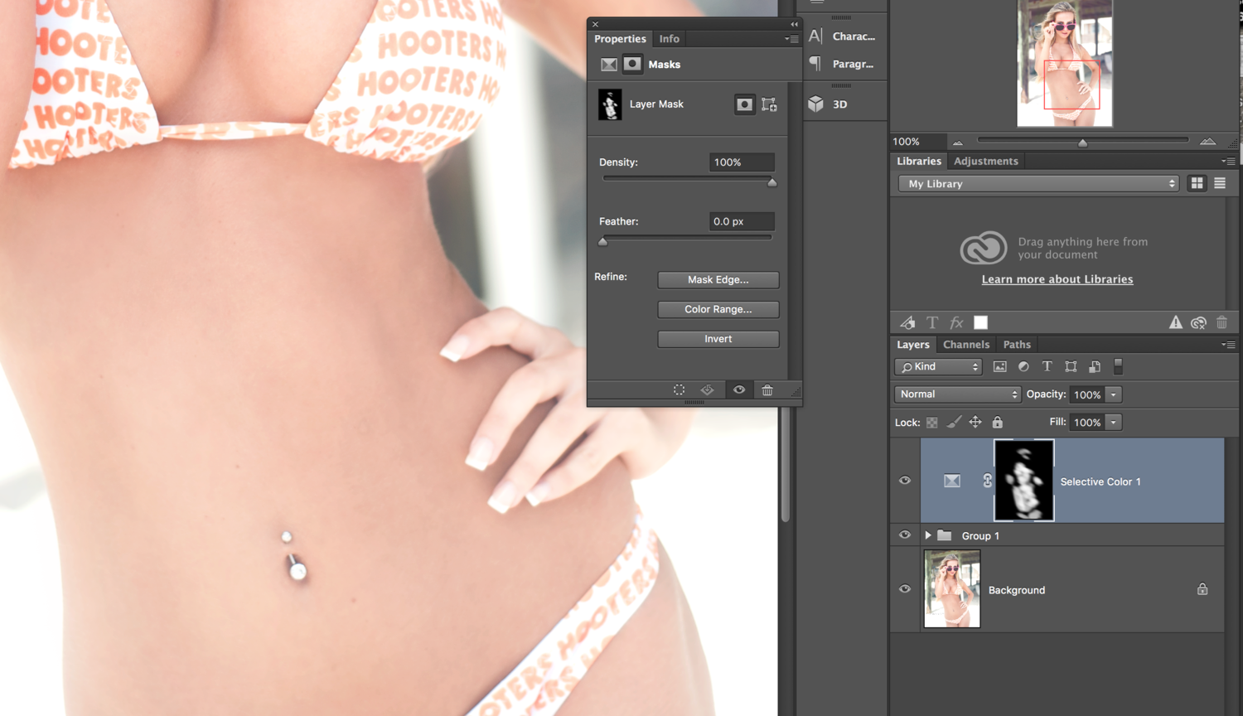Click the add pixel mask button
The image size is (1243, 716).
(744, 104)
